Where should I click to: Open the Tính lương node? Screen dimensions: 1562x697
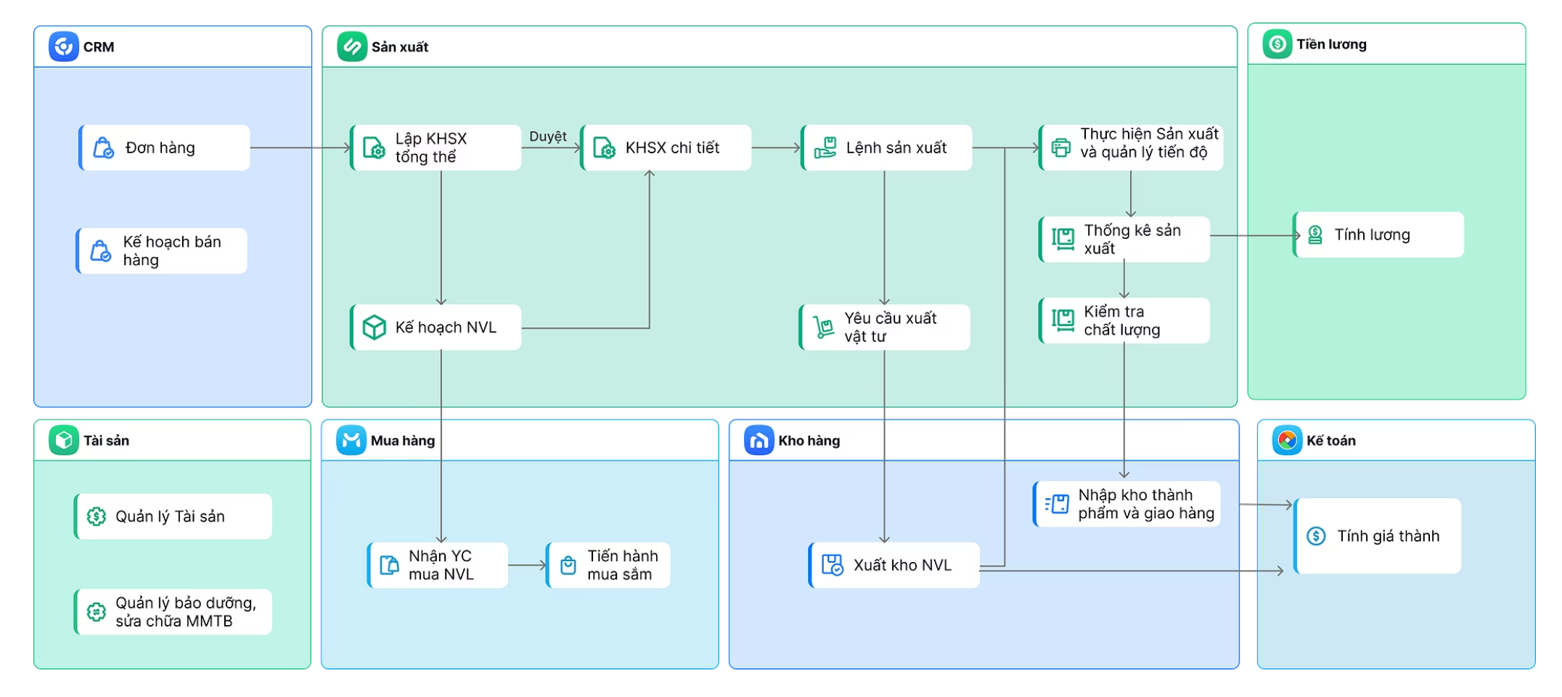[x=1378, y=235]
